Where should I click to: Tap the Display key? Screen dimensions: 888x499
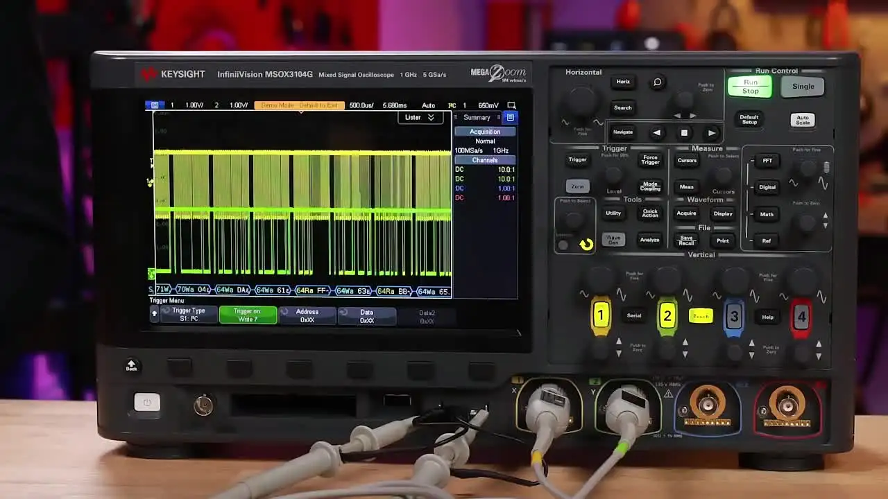[x=723, y=213]
